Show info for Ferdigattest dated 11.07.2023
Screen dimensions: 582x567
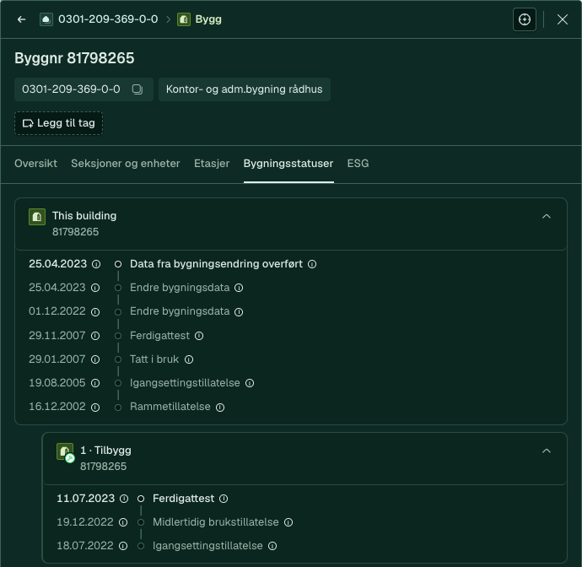224,499
